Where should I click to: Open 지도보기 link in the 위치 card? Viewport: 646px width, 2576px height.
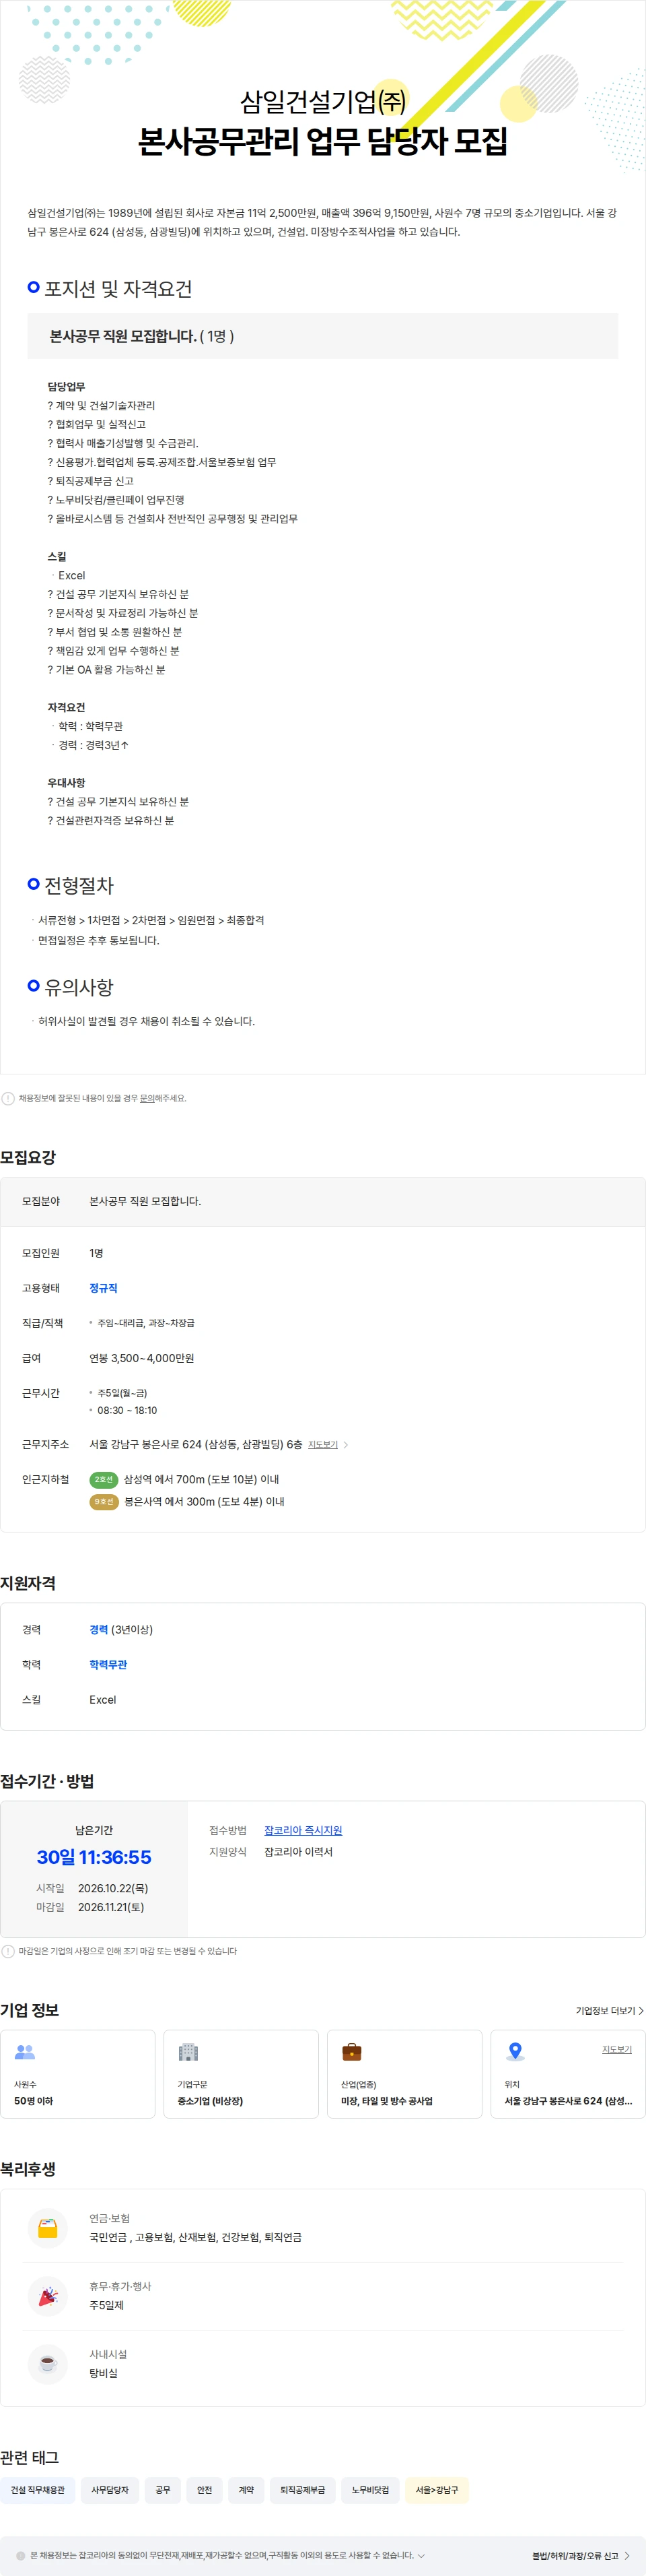617,2049
